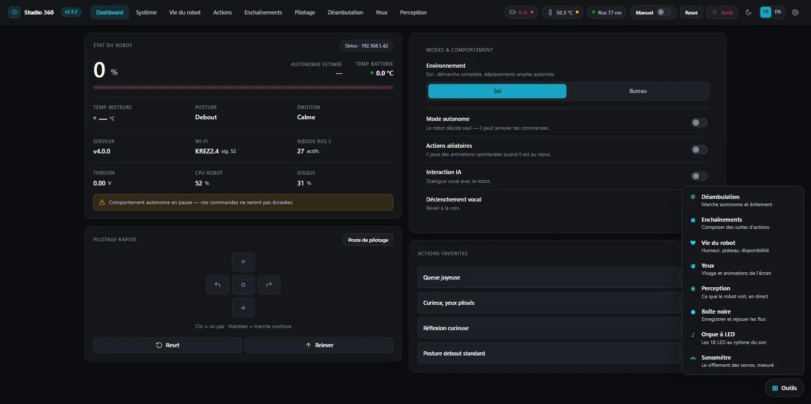Click the turn-right arrow in Pilotage rapide
The image size is (811, 404).
269,285
